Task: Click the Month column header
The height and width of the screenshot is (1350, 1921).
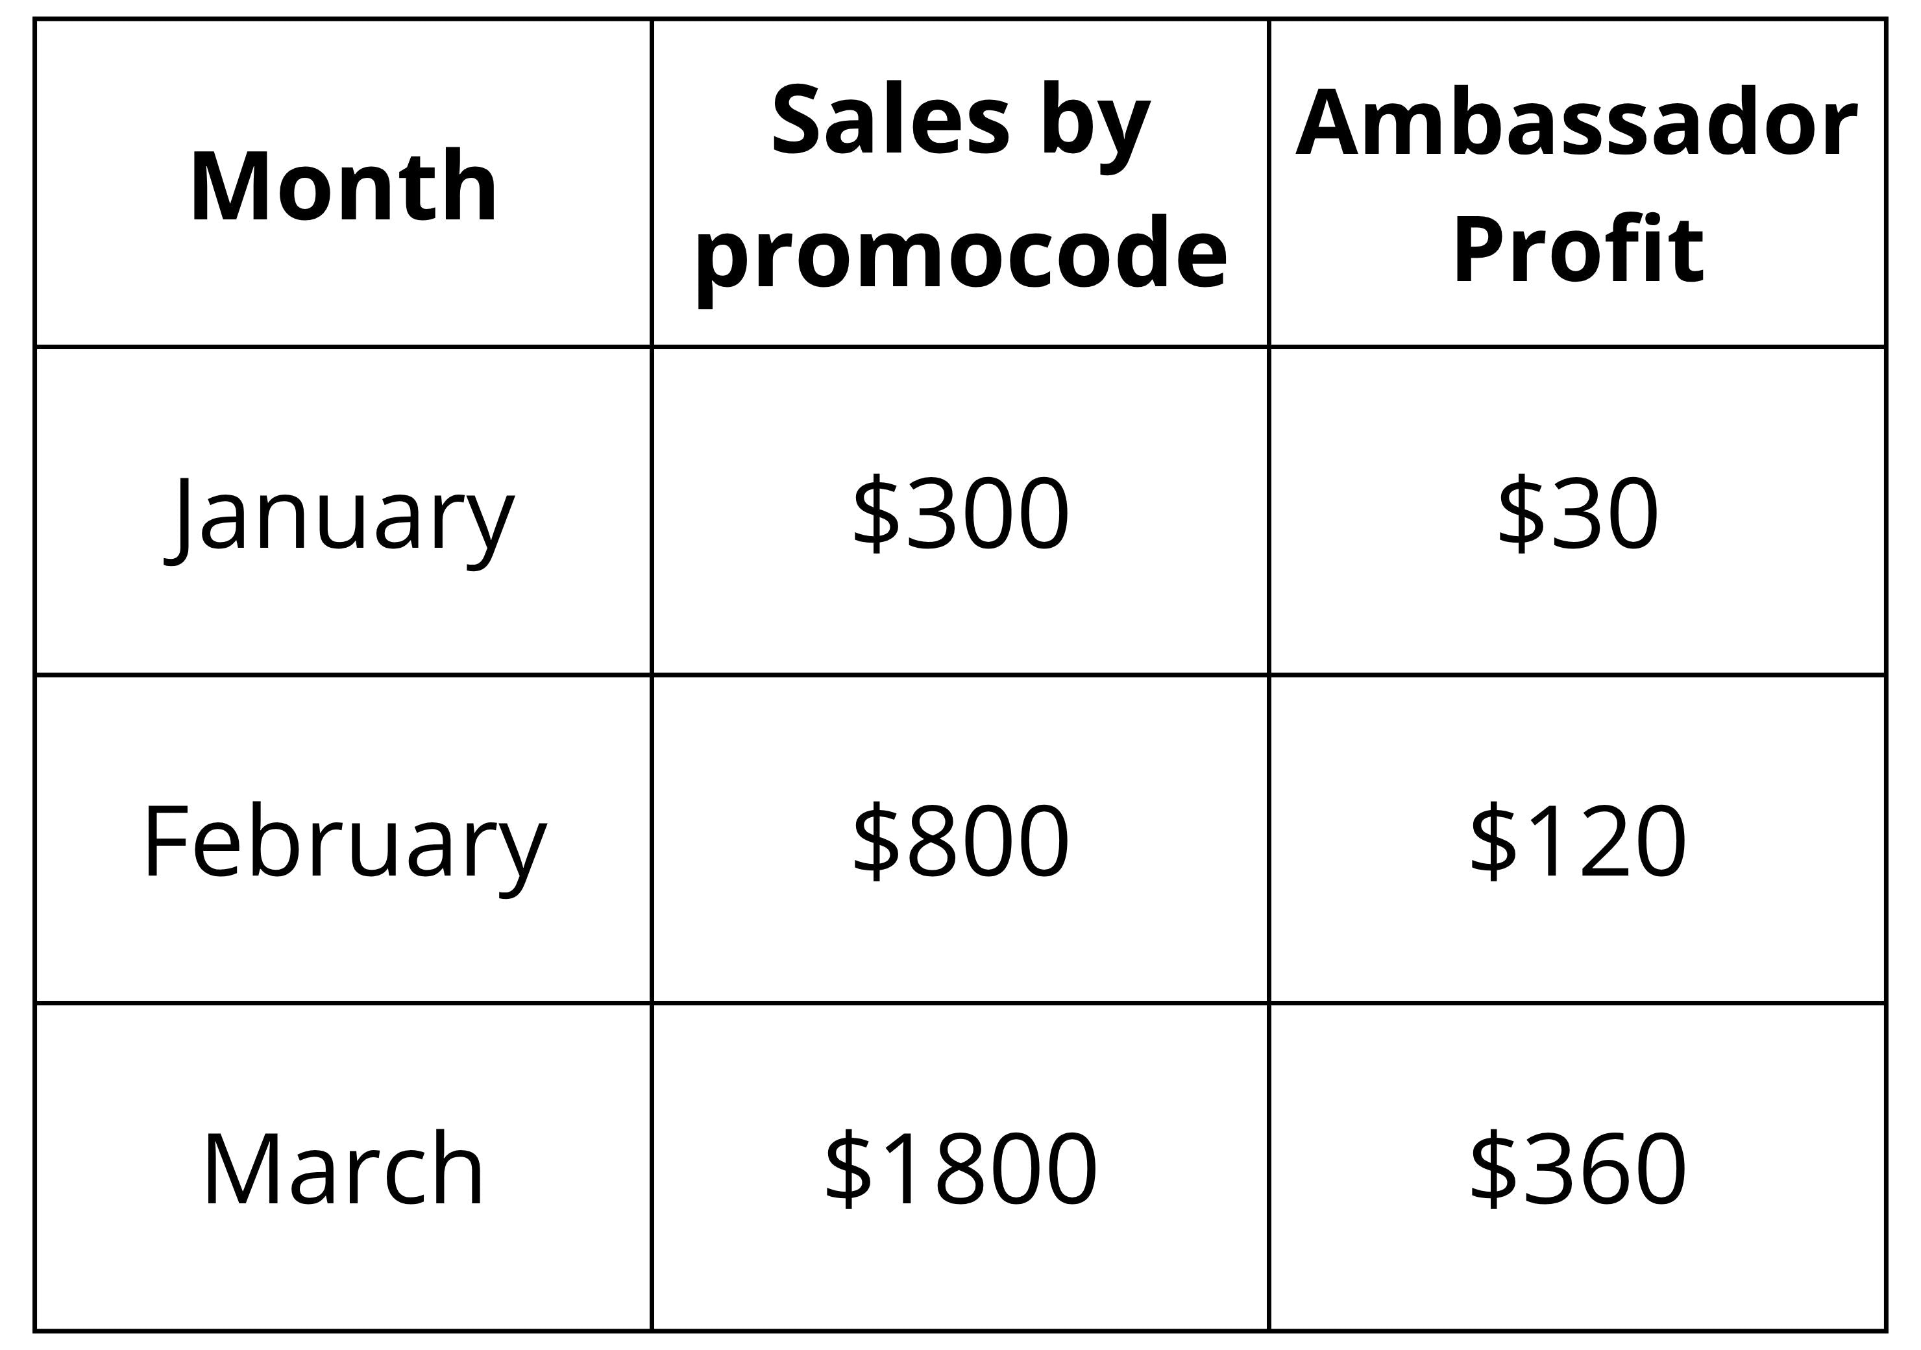Action: 343,187
